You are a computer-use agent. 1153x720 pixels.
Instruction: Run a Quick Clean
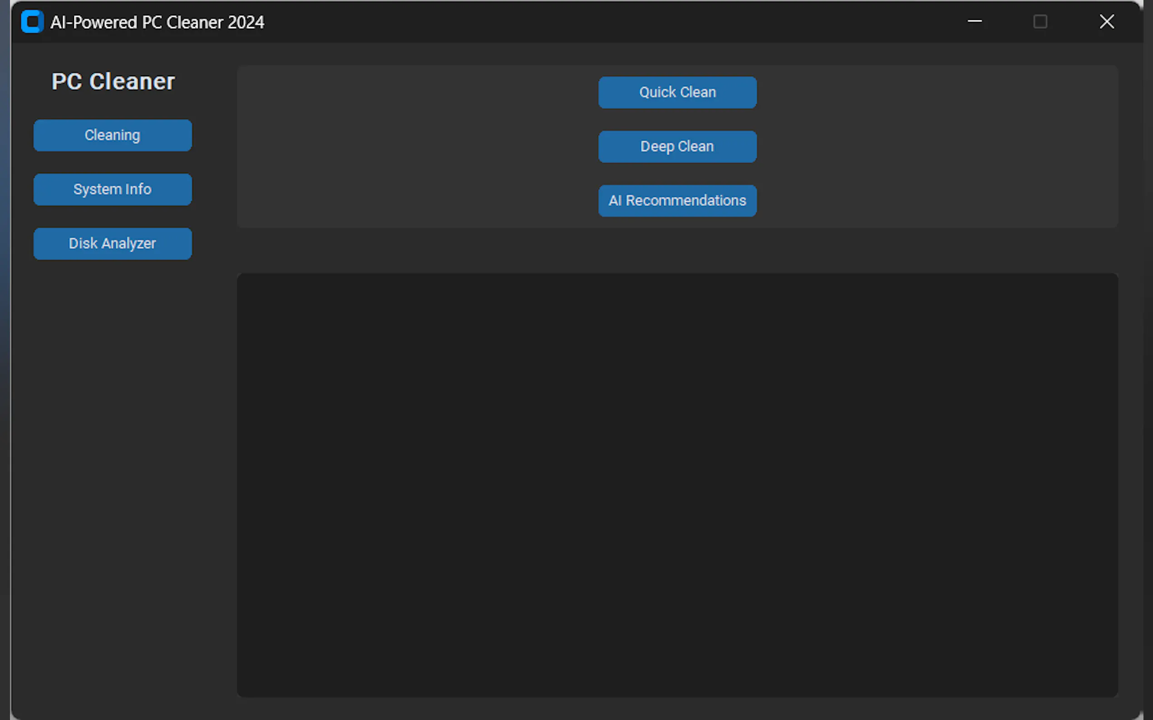coord(677,92)
